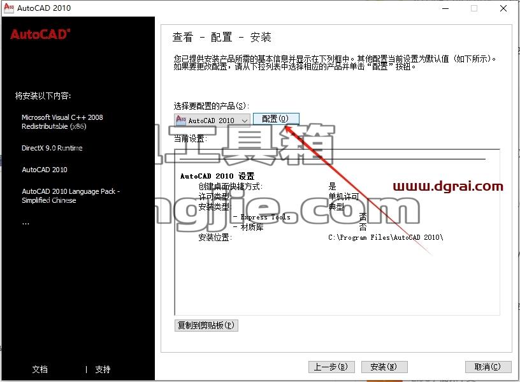The width and height of the screenshot is (520, 382).
Task: Click the 安装(N) install button
Action: (384, 367)
